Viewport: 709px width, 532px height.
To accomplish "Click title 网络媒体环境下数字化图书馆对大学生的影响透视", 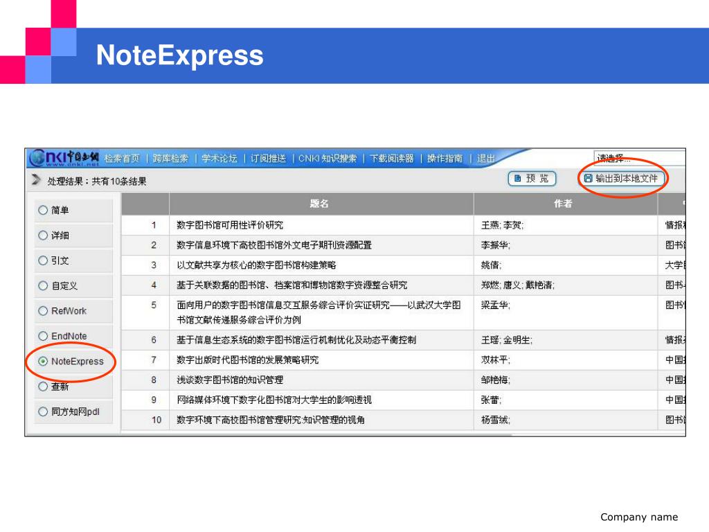I will coord(274,400).
